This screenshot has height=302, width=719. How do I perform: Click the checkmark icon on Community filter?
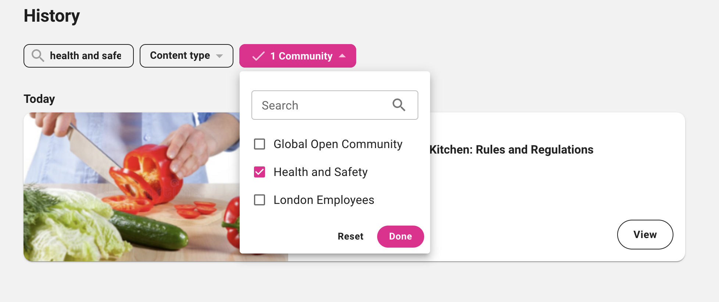(258, 56)
